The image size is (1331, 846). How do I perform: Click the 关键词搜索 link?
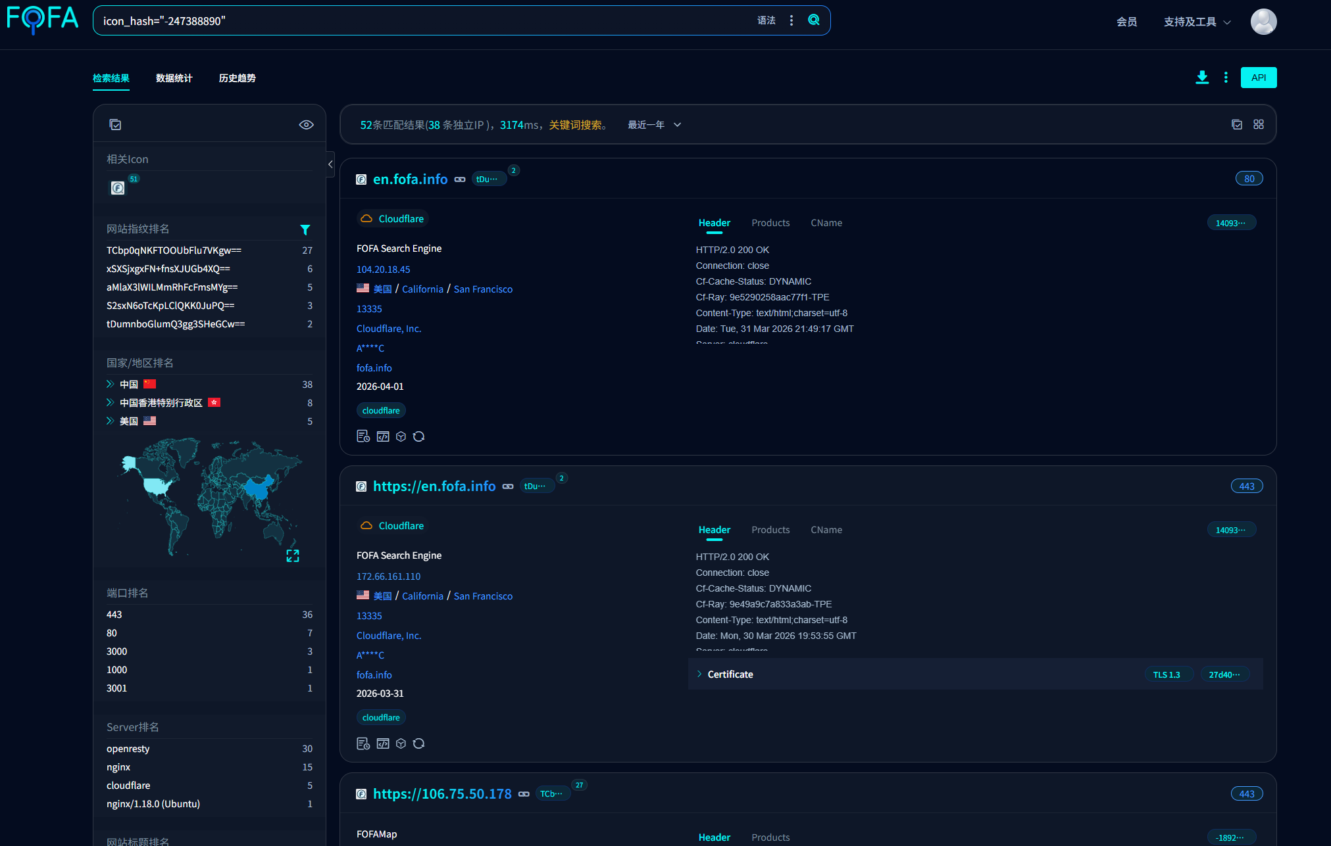click(576, 125)
